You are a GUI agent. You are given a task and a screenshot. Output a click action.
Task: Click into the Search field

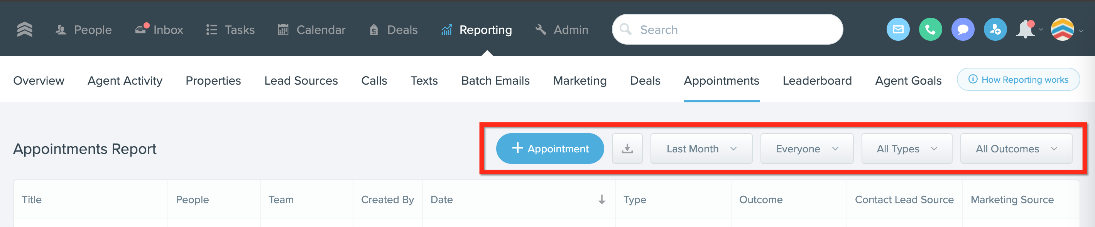click(x=727, y=30)
